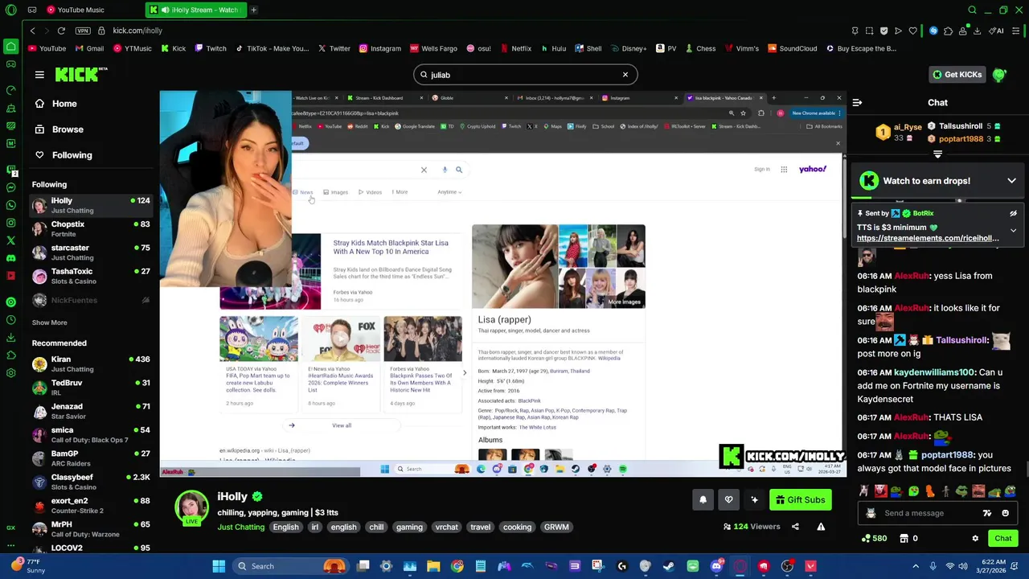Toggle the VPN badge in address bar
This screenshot has width=1029, height=579.
pyautogui.click(x=83, y=31)
